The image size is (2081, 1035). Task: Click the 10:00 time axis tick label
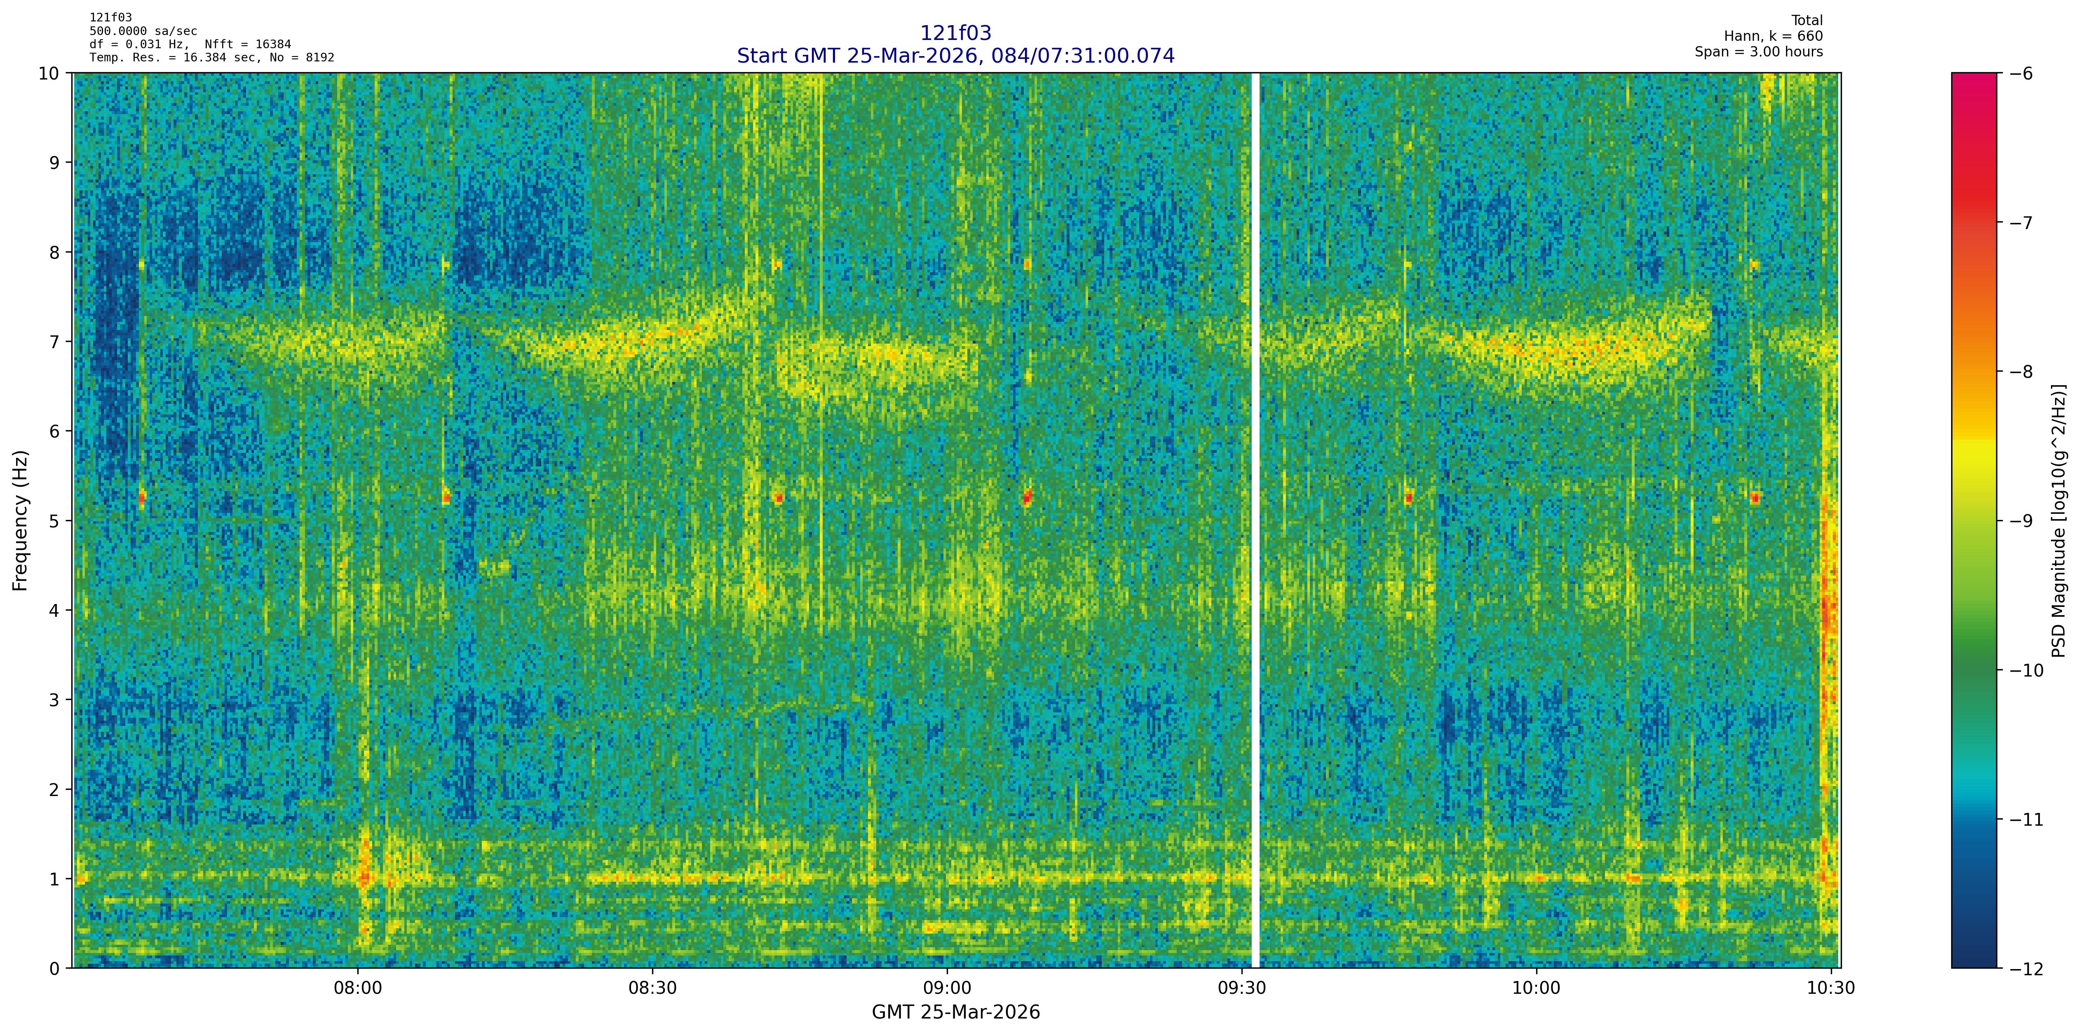pyautogui.click(x=1536, y=988)
